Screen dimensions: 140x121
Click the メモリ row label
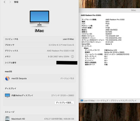(8, 56)
